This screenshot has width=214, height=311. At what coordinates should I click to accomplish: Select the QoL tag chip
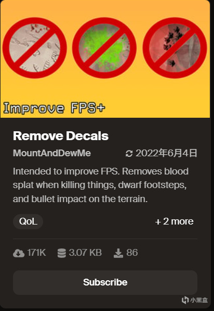coord(28,221)
